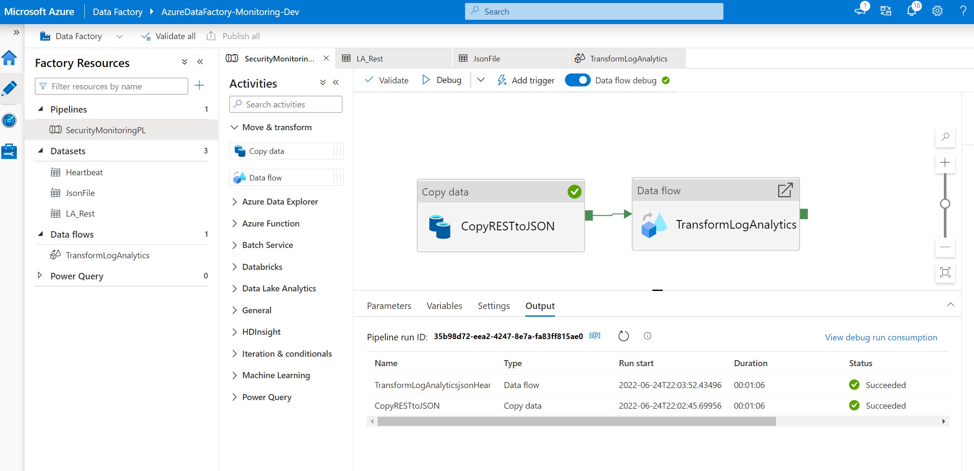Click the canvas zoom slider handle
Screen dimensions: 974x471
[945, 204]
